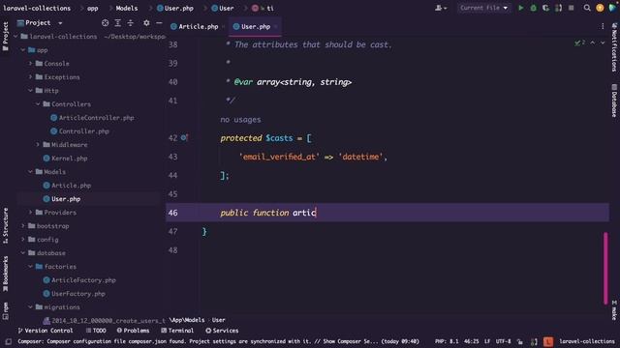Image resolution: width=620 pixels, height=348 pixels.
Task: Open Controller.php in project tree
Action: tap(79, 131)
